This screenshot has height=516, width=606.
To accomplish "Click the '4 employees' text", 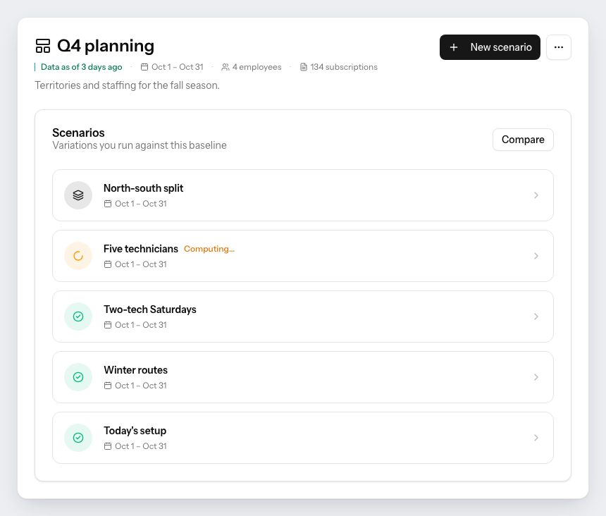I will click(256, 67).
